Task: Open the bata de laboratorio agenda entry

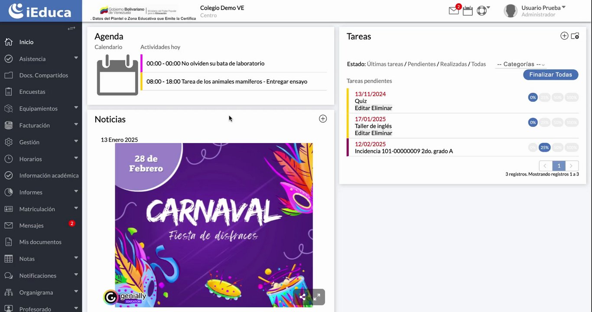Action: pyautogui.click(x=234, y=63)
